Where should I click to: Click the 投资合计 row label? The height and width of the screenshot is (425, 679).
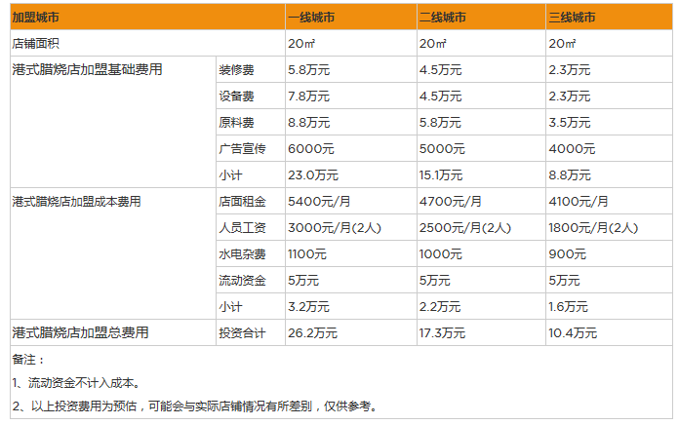(x=242, y=333)
